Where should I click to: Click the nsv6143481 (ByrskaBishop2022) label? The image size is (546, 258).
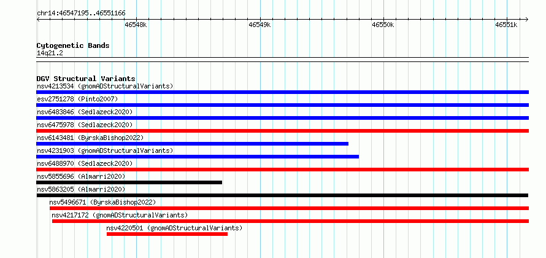click(x=90, y=138)
